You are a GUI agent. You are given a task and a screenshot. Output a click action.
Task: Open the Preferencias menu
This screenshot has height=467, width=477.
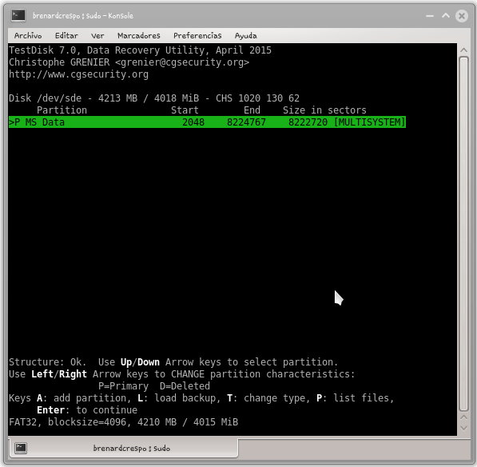[x=197, y=36]
